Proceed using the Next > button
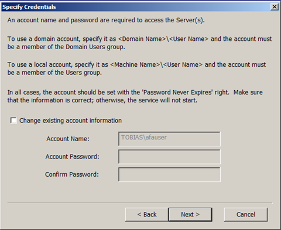The image size is (281, 230). coord(190,215)
